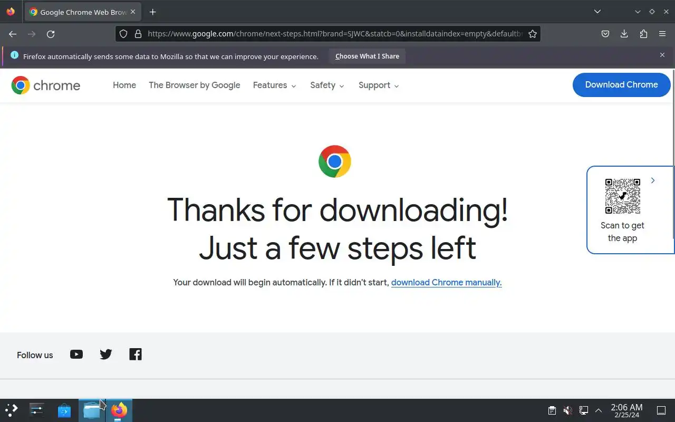675x422 pixels.
Task: Click the show desktop button
Action: tap(661, 410)
